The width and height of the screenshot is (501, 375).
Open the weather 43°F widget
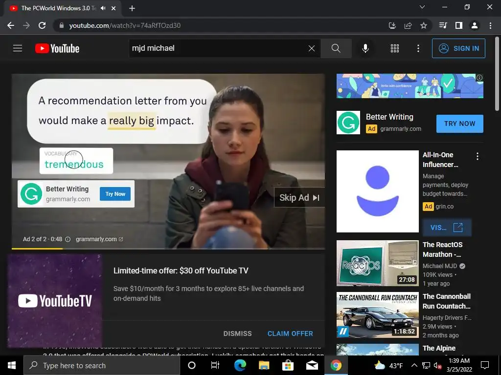tap(388, 365)
